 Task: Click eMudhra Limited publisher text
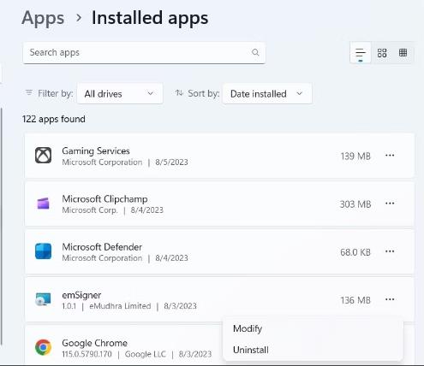click(120, 306)
